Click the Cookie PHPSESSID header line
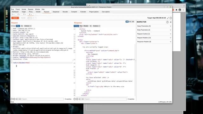203x114 pixels. coord(32,57)
